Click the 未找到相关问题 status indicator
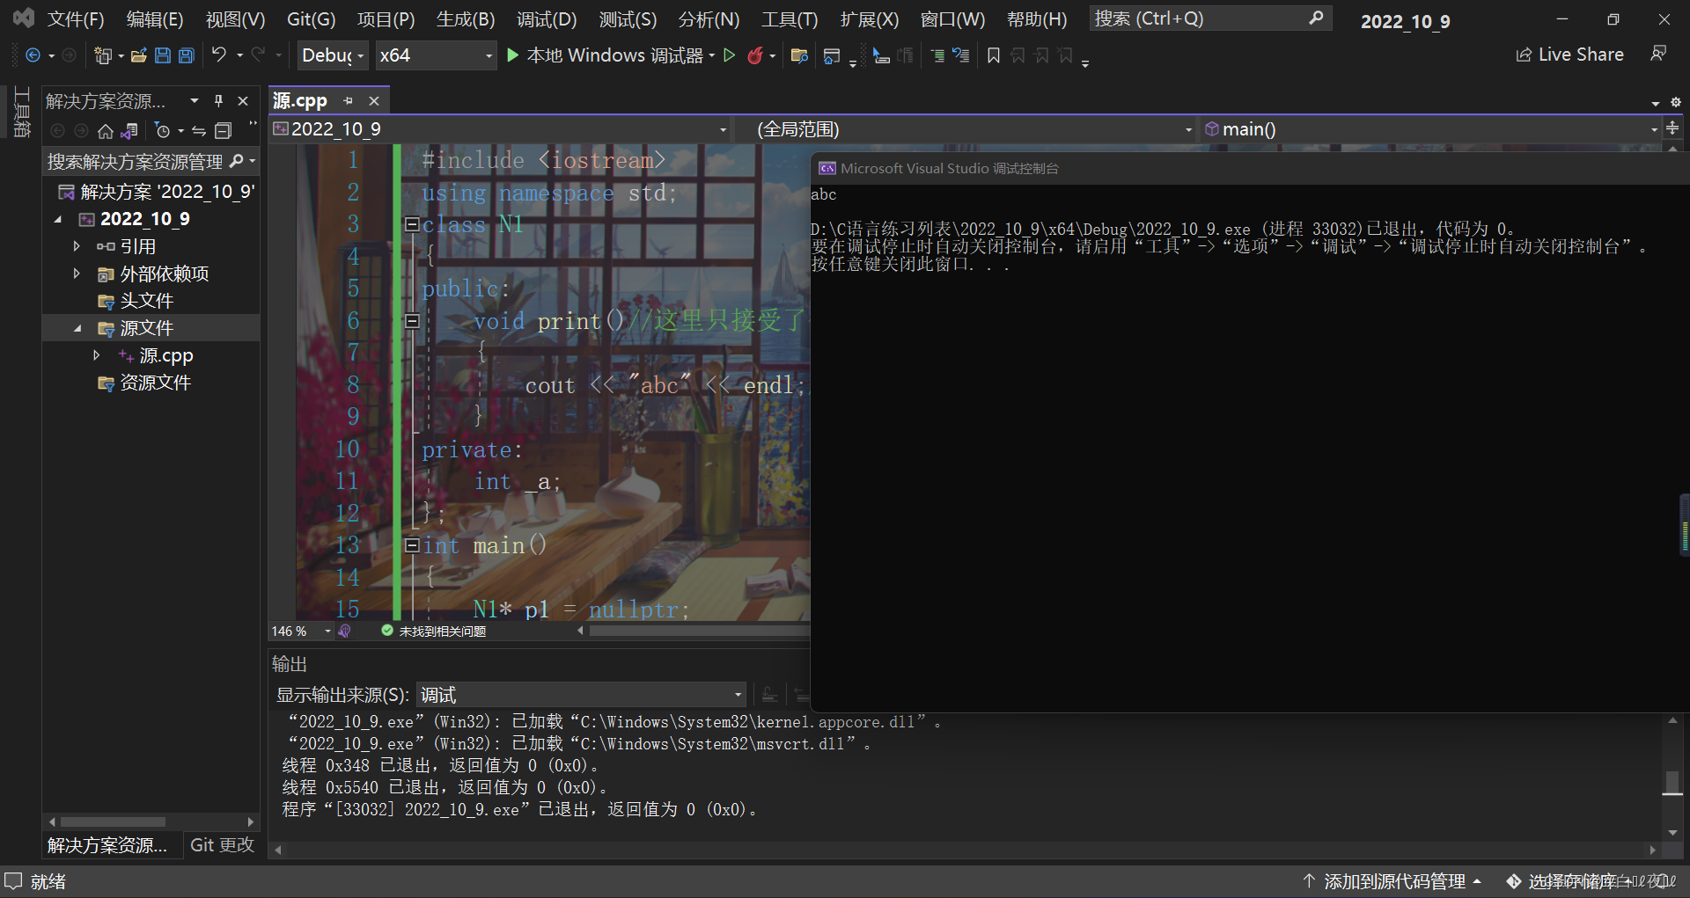The width and height of the screenshot is (1690, 898). (433, 632)
